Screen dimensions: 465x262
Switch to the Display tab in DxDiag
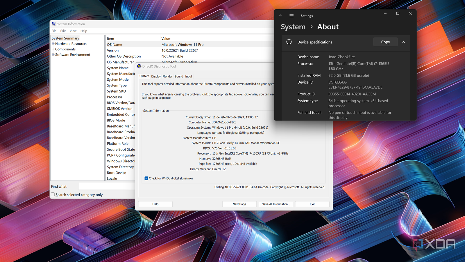point(156,77)
